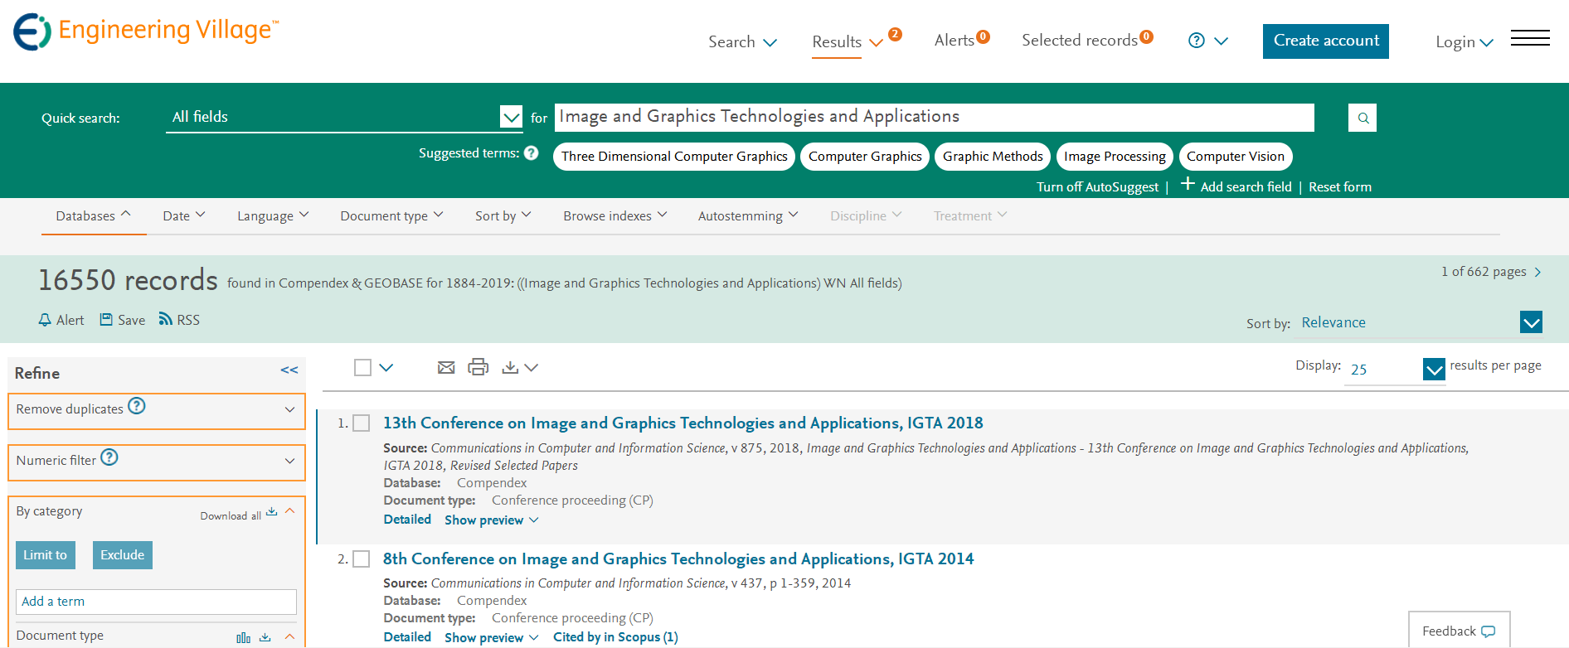Open the Language filter tab
Viewport: 1569px width, 648px height.
273,215
